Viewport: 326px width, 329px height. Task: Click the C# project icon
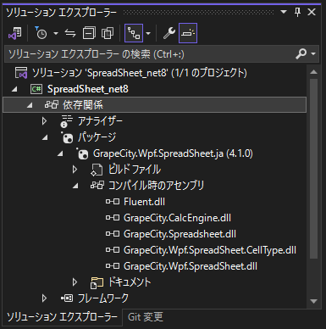pos(36,89)
